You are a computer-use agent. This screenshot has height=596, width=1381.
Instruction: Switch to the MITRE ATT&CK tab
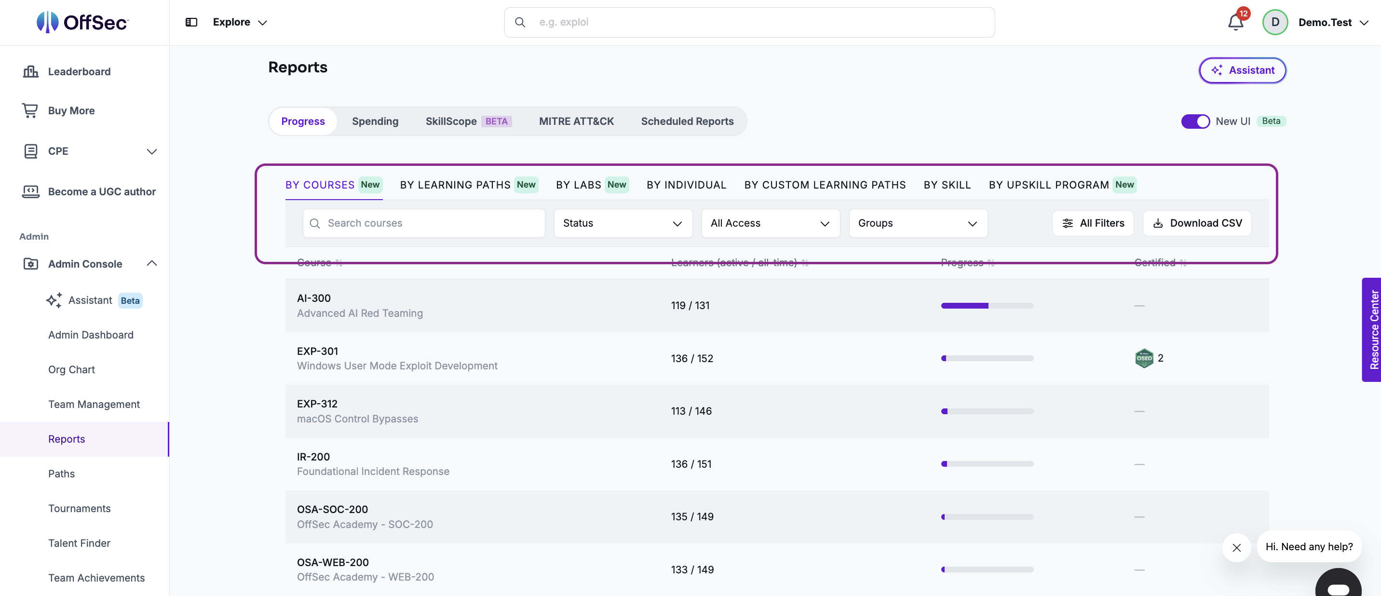point(576,121)
